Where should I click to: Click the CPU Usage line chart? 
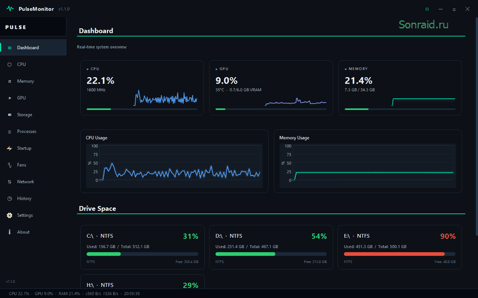tap(174, 166)
